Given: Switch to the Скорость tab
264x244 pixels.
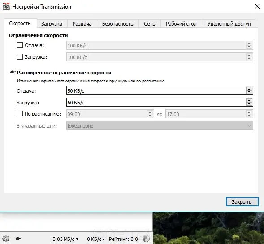Looking at the screenshot, I should [20, 23].
